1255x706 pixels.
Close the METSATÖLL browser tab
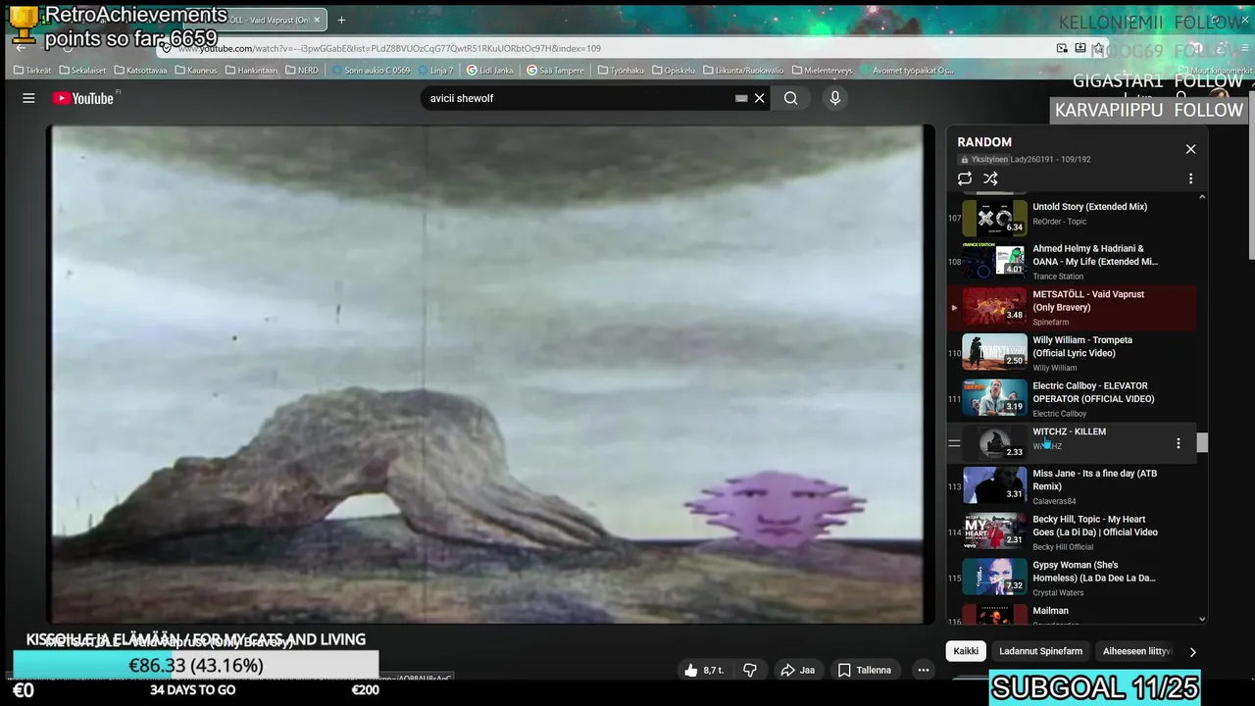(317, 20)
